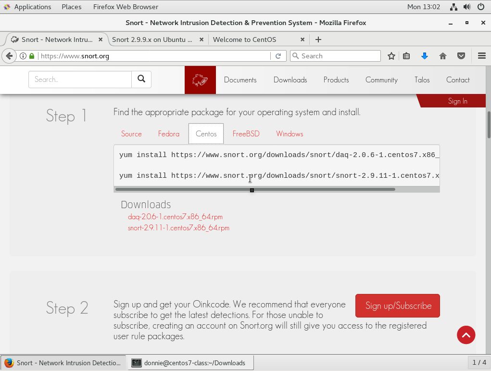Click the Snort site search magnifier button

click(x=141, y=79)
